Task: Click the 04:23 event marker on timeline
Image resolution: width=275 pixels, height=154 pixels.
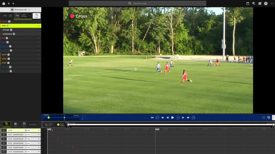Action: 58,139
